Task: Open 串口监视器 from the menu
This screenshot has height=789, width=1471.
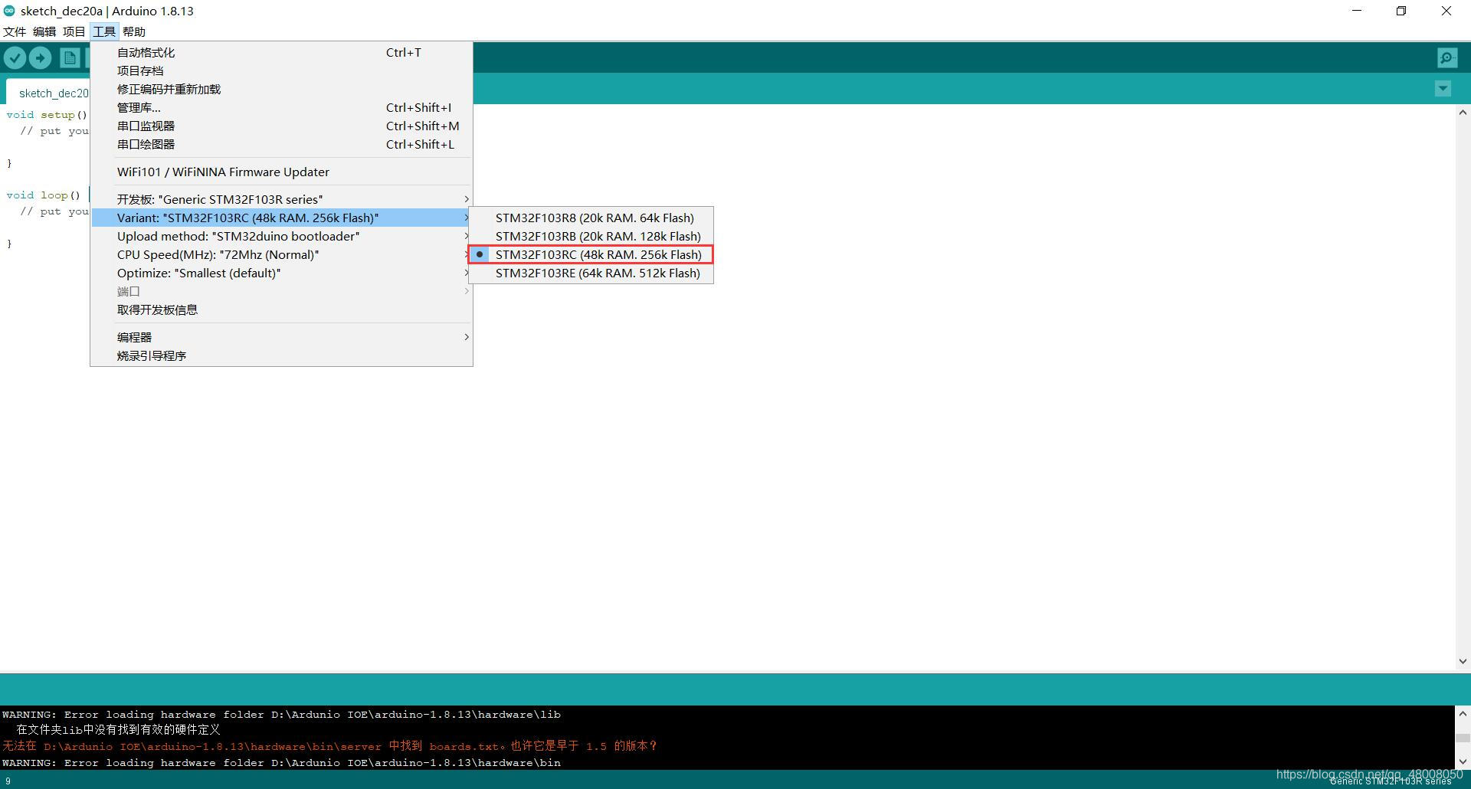Action: point(281,126)
